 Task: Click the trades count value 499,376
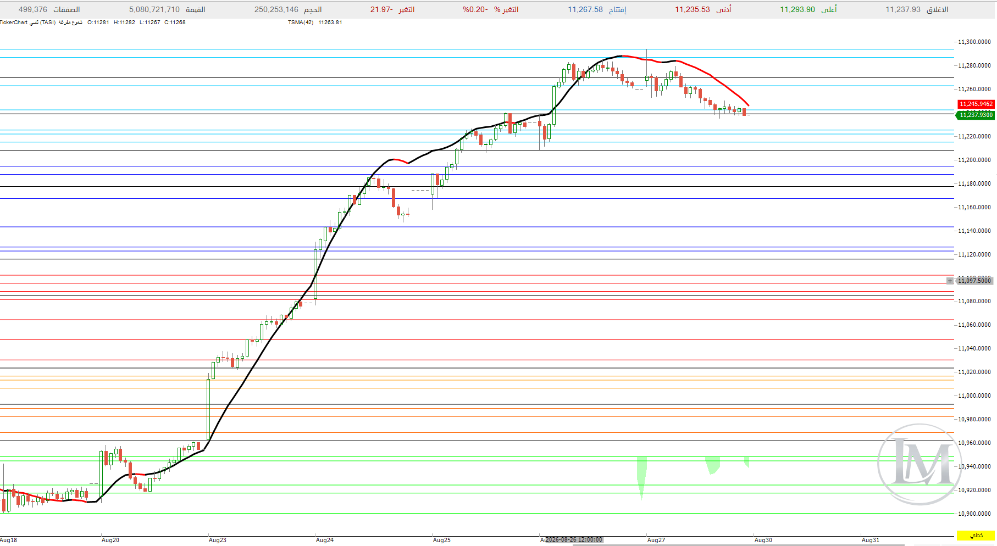click(x=33, y=10)
